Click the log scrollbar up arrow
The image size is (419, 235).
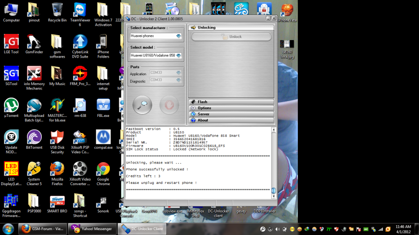click(x=273, y=130)
